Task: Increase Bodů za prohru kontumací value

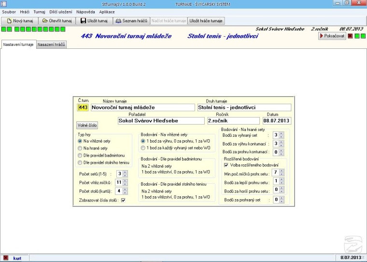Action: click(282, 150)
